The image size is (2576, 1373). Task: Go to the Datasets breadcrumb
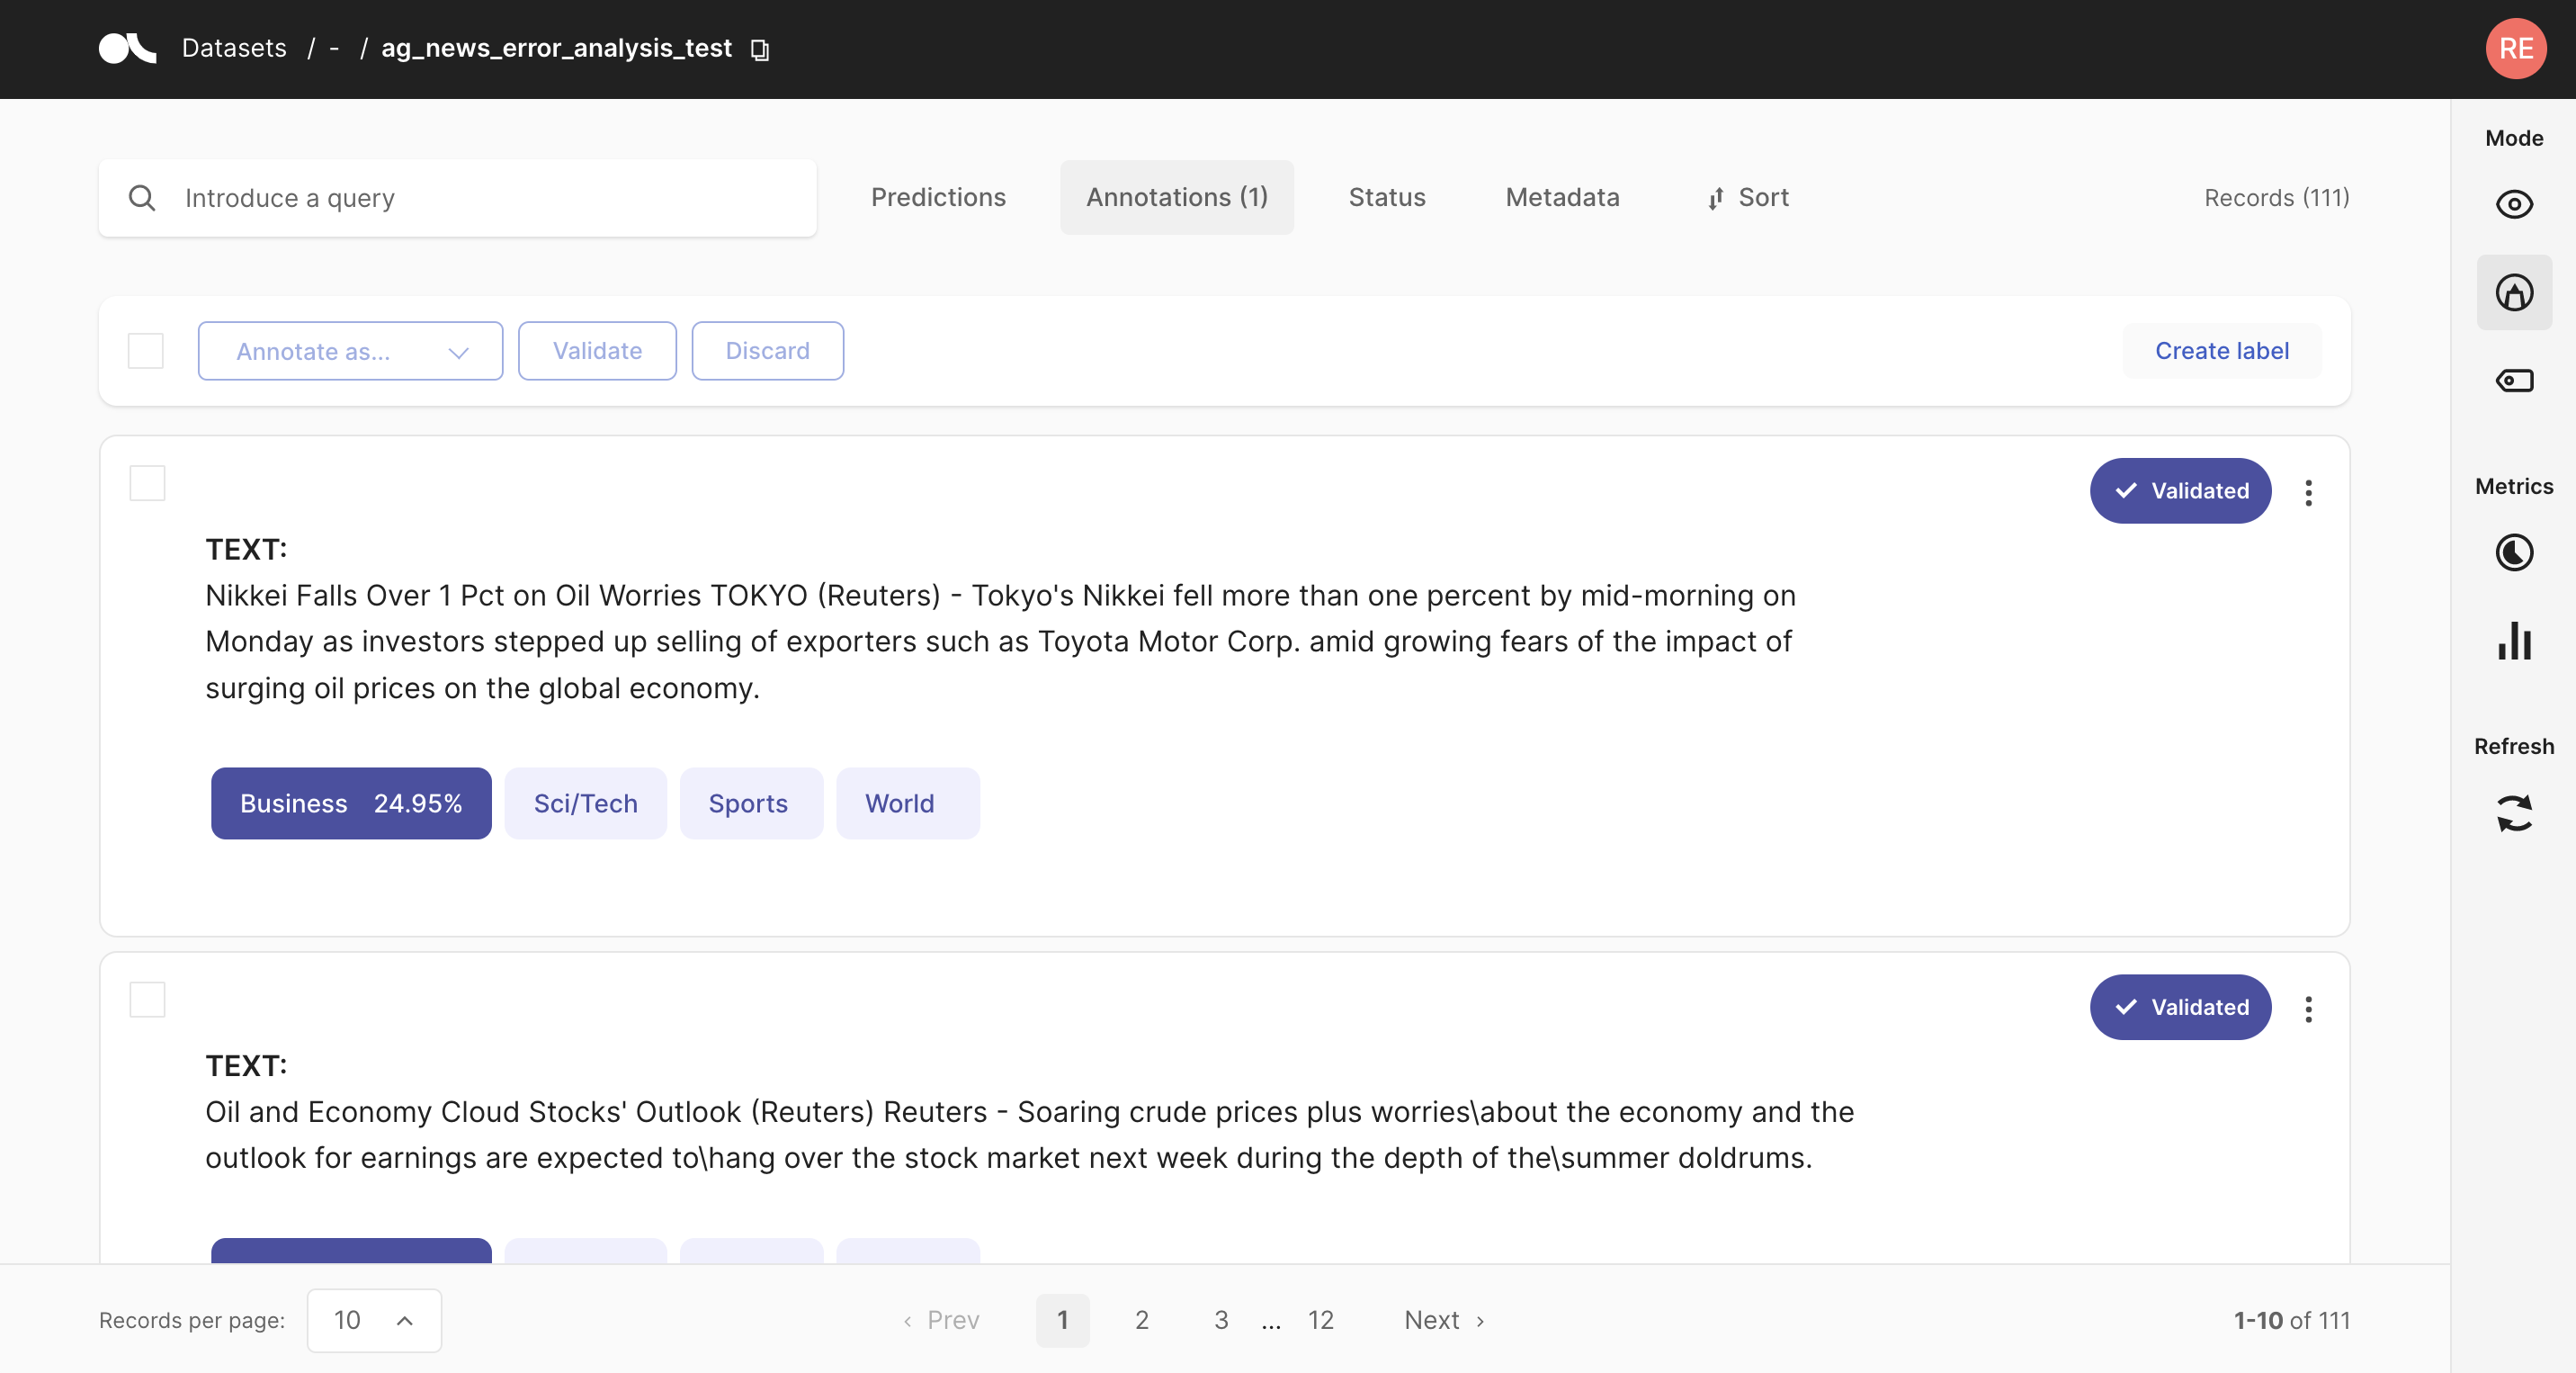pyautogui.click(x=234, y=48)
